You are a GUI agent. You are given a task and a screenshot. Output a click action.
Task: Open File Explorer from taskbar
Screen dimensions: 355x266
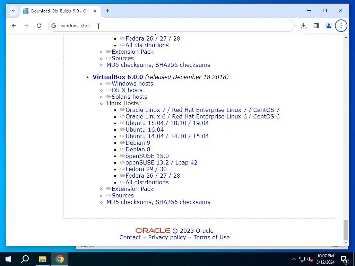(x=42, y=259)
